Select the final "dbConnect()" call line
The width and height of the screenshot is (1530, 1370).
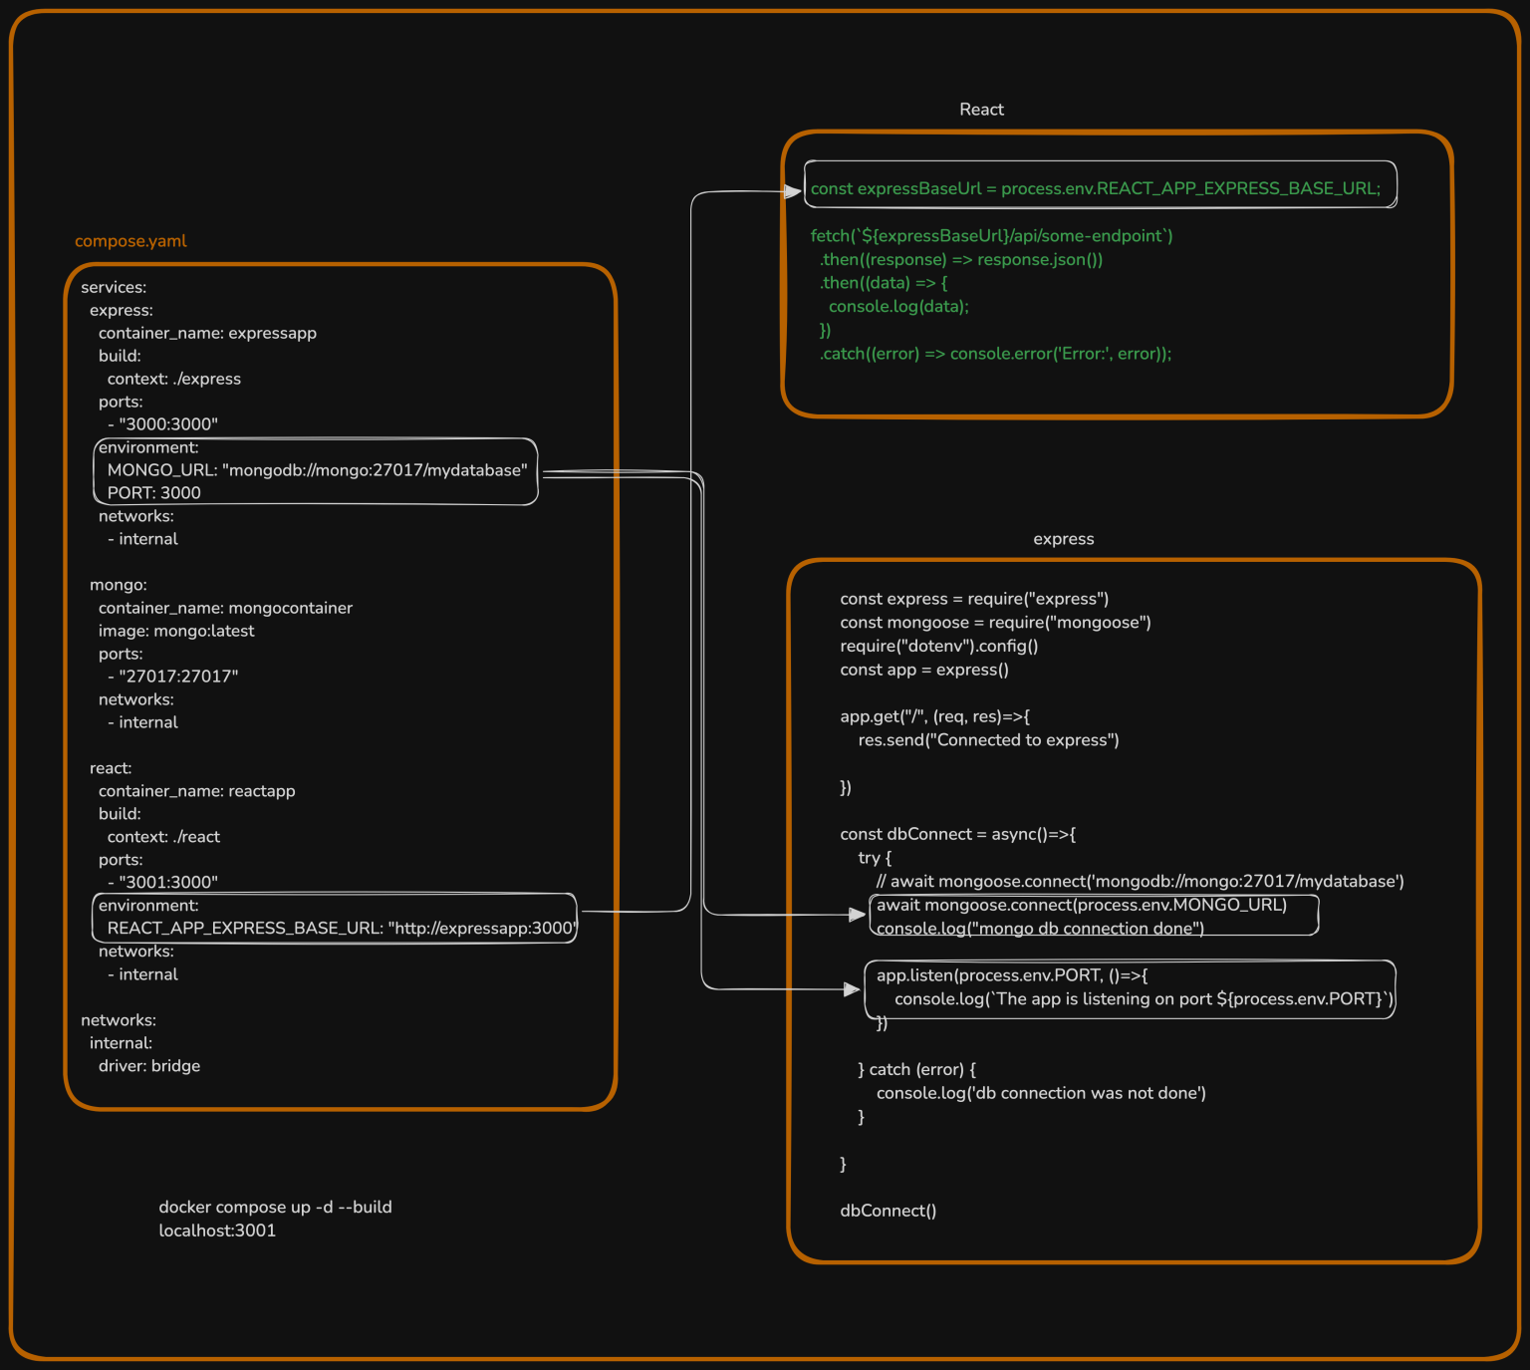[x=889, y=1211]
